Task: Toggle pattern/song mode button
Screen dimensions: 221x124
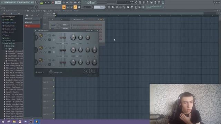Action: (42, 2)
